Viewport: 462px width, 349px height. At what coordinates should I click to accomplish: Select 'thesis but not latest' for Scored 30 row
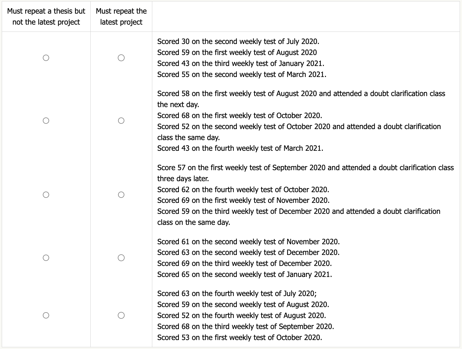pyautogui.click(x=46, y=58)
